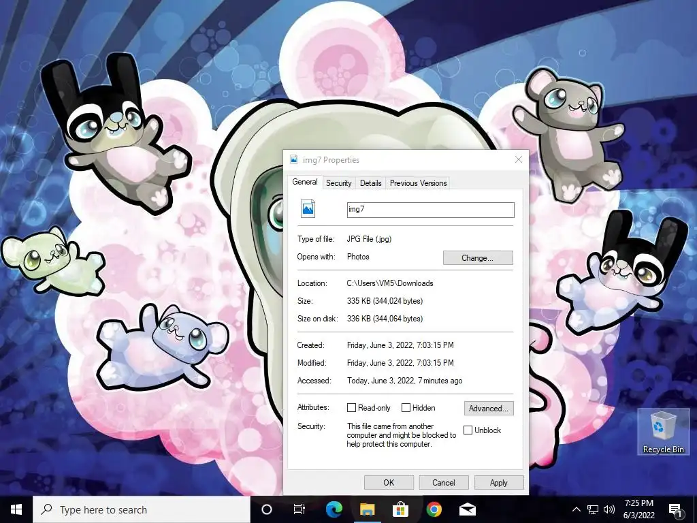
Task: Switch to the General tab
Action: pyautogui.click(x=305, y=182)
